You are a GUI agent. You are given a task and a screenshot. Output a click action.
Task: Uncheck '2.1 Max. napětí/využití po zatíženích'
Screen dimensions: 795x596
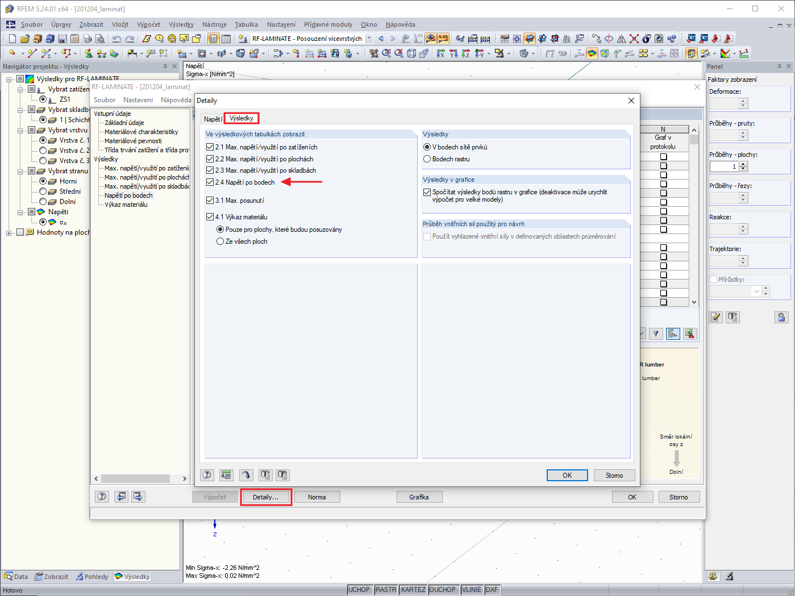click(x=210, y=147)
